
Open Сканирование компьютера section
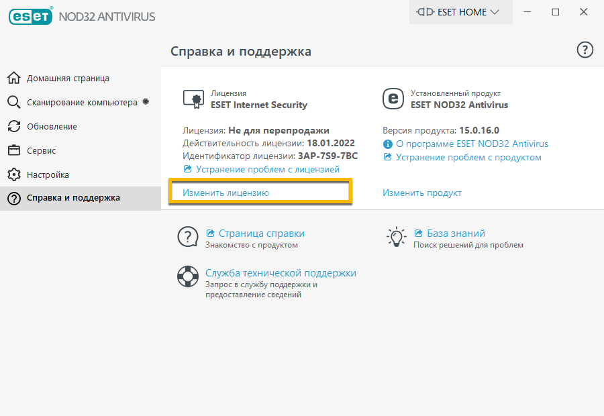coord(82,102)
